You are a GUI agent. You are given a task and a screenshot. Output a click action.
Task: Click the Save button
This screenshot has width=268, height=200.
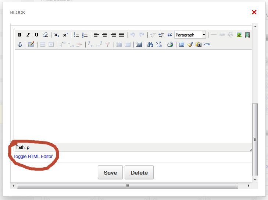coord(110,172)
